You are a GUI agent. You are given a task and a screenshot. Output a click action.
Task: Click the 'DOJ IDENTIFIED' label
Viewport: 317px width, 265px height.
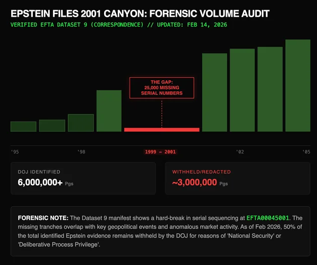(39, 172)
